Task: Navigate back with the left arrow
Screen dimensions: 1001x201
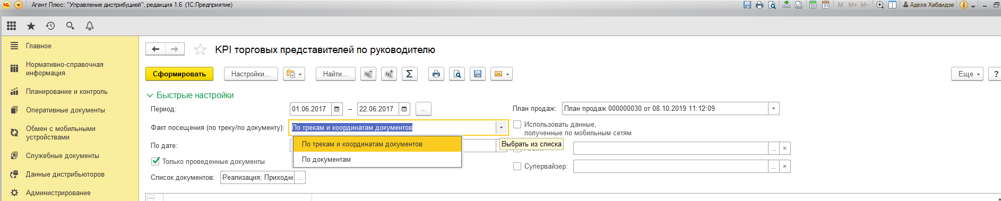Action: [x=156, y=49]
